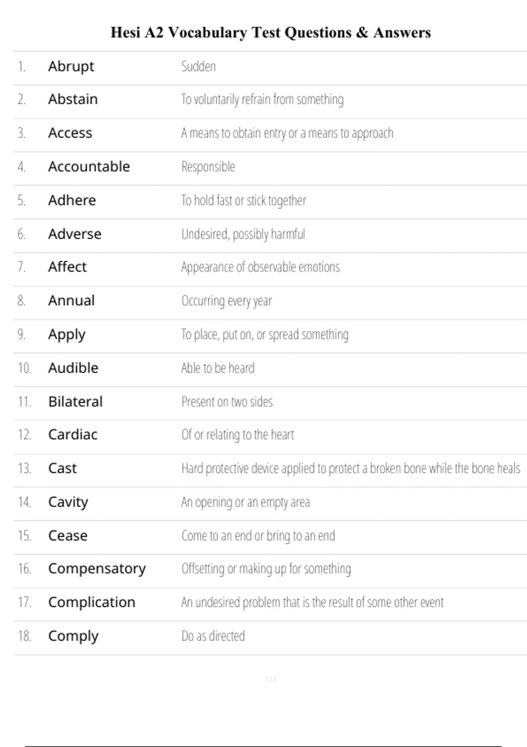The image size is (527, 747).
Task: Click the term Adhere
Action: [72, 200]
